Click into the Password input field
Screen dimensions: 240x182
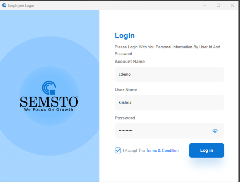point(169,131)
